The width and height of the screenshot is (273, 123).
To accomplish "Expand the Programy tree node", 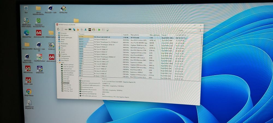I will (x=57, y=54).
